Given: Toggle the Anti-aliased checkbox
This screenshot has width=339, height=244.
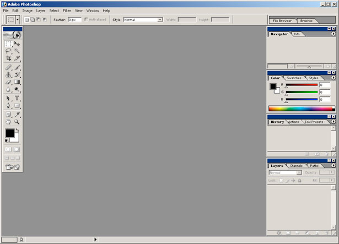Looking at the screenshot, I should coord(86,19).
